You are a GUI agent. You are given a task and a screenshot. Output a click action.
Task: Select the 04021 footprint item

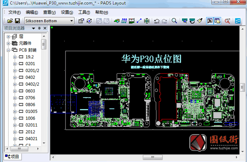coord(31,139)
